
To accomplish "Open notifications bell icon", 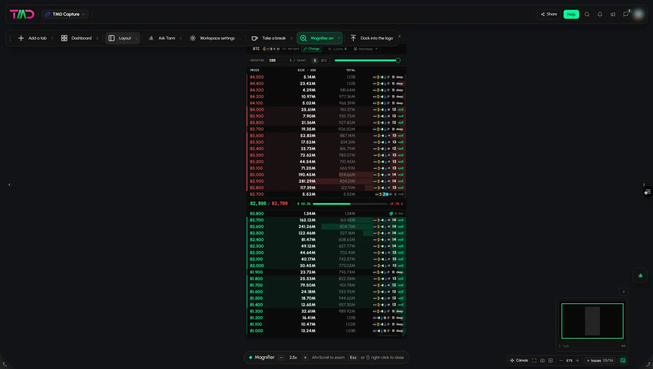I will [x=600, y=14].
